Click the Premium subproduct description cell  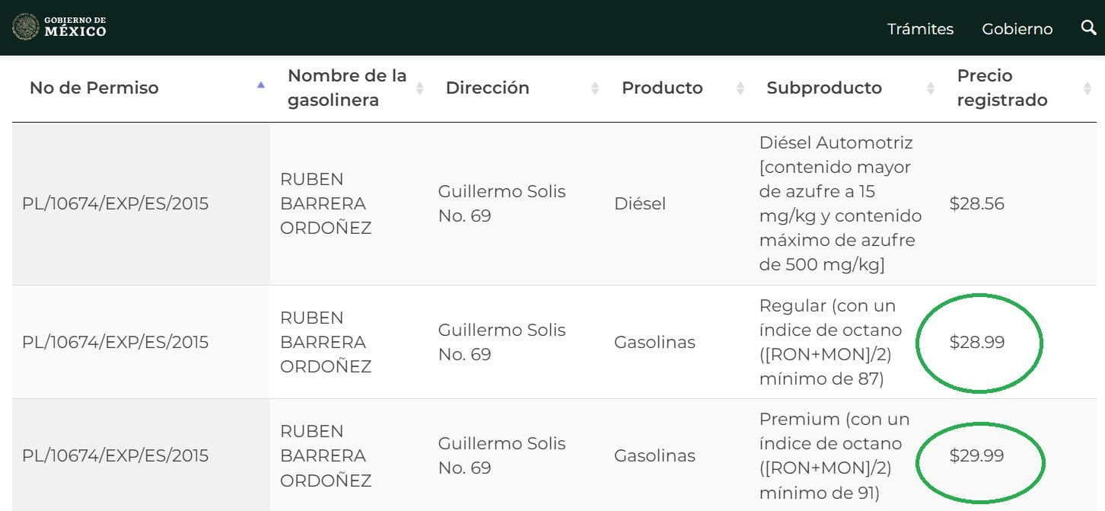click(x=834, y=455)
